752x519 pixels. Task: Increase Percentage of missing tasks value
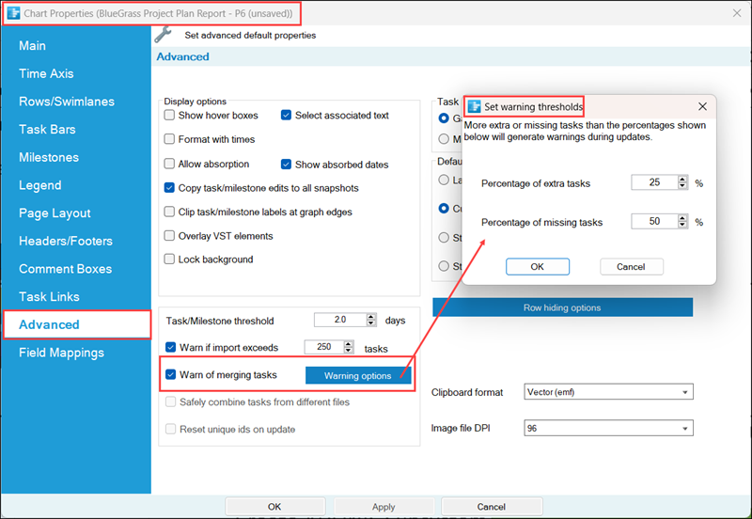(683, 218)
